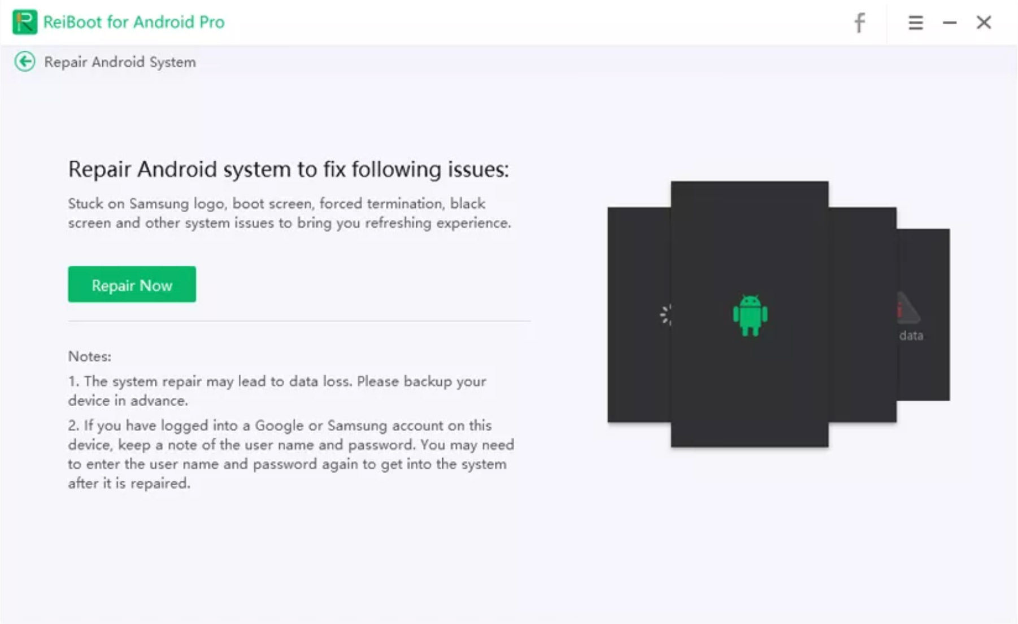1018x624 pixels.
Task: Click the heading about fixing following issues
Action: (288, 169)
